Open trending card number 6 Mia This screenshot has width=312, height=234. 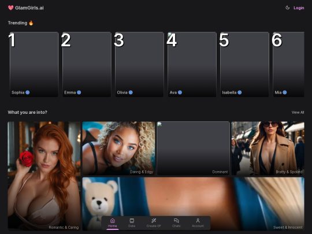pyautogui.click(x=288, y=65)
